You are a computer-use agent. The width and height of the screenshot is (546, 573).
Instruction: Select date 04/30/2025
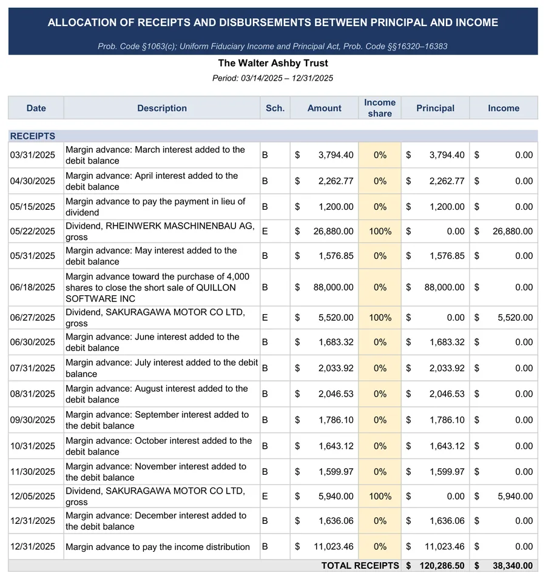click(x=33, y=181)
